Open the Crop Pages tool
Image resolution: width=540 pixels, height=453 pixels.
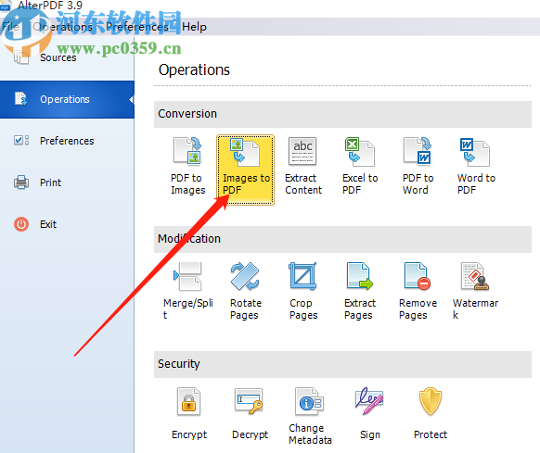coord(303,291)
